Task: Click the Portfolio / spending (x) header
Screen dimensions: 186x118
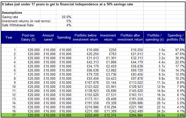Action: tap(154, 37)
